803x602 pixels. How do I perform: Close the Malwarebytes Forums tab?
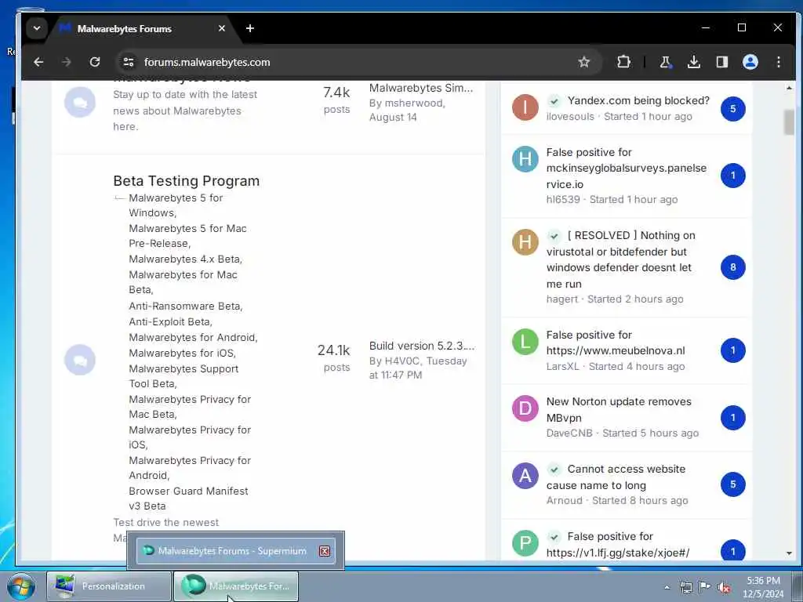click(x=222, y=29)
